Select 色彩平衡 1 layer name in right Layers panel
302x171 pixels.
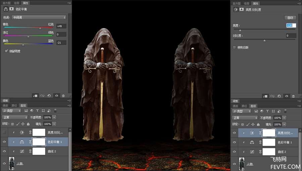tap(285, 142)
